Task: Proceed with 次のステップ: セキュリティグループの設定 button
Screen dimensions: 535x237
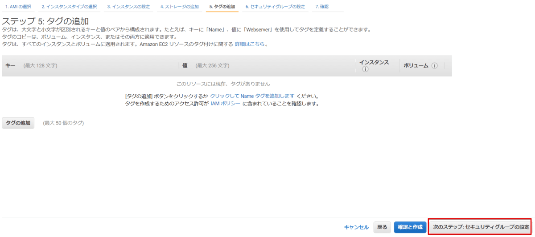Action: coord(481,227)
